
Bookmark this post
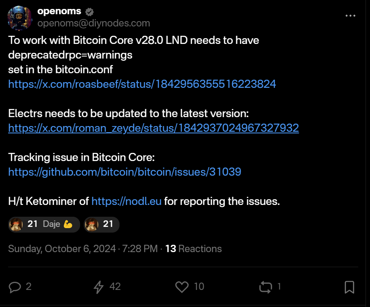click(349, 287)
